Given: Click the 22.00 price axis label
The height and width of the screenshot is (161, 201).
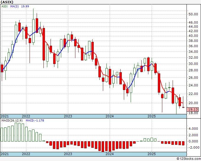Looking at the screenshot, I should click(193, 94).
